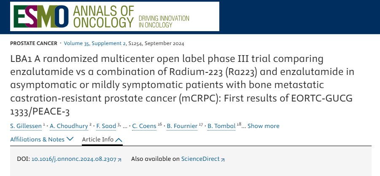
Task: Open the F. Saad author link
Action: [106, 126]
